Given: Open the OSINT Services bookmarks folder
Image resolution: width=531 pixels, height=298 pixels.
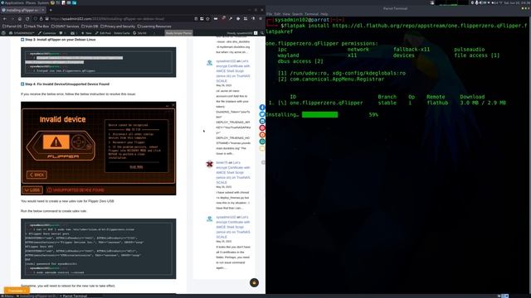Looking at the screenshot, I should tap(66, 26).
